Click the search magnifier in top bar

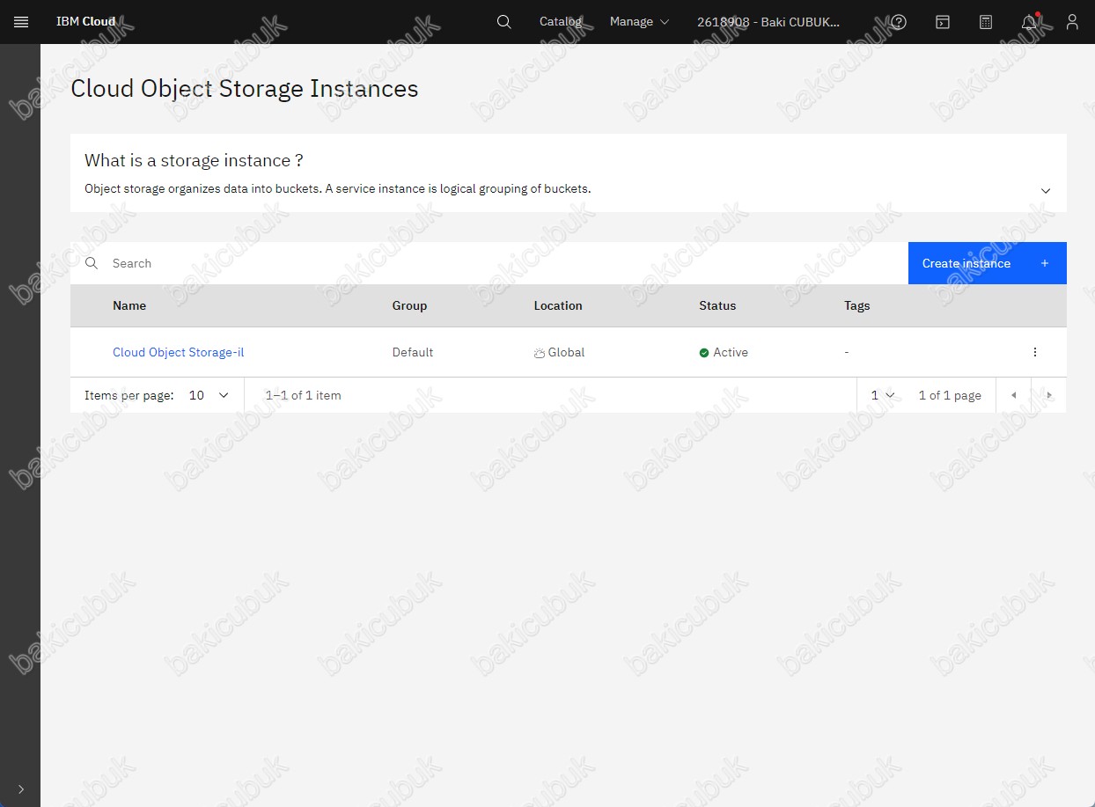pos(503,22)
